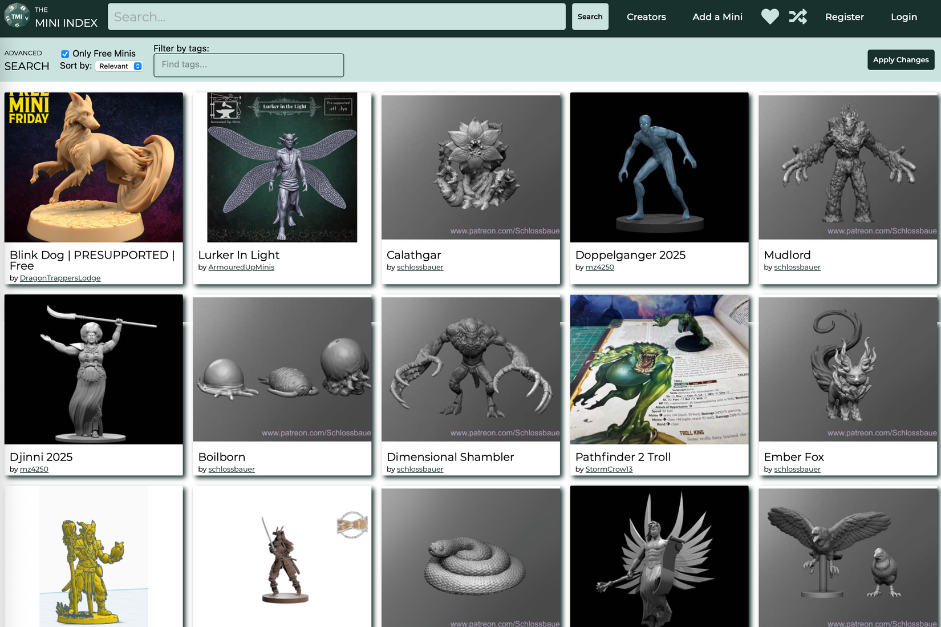Screen dimensions: 941x627
Task: Open favorites via the heart icon
Action: pyautogui.click(x=770, y=17)
